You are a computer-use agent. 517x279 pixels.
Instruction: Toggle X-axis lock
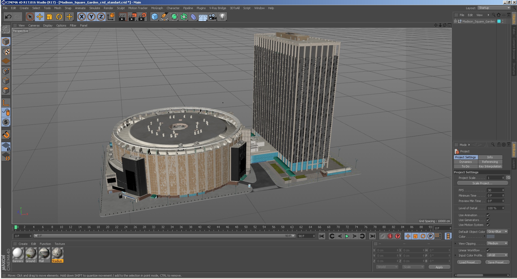82,17
